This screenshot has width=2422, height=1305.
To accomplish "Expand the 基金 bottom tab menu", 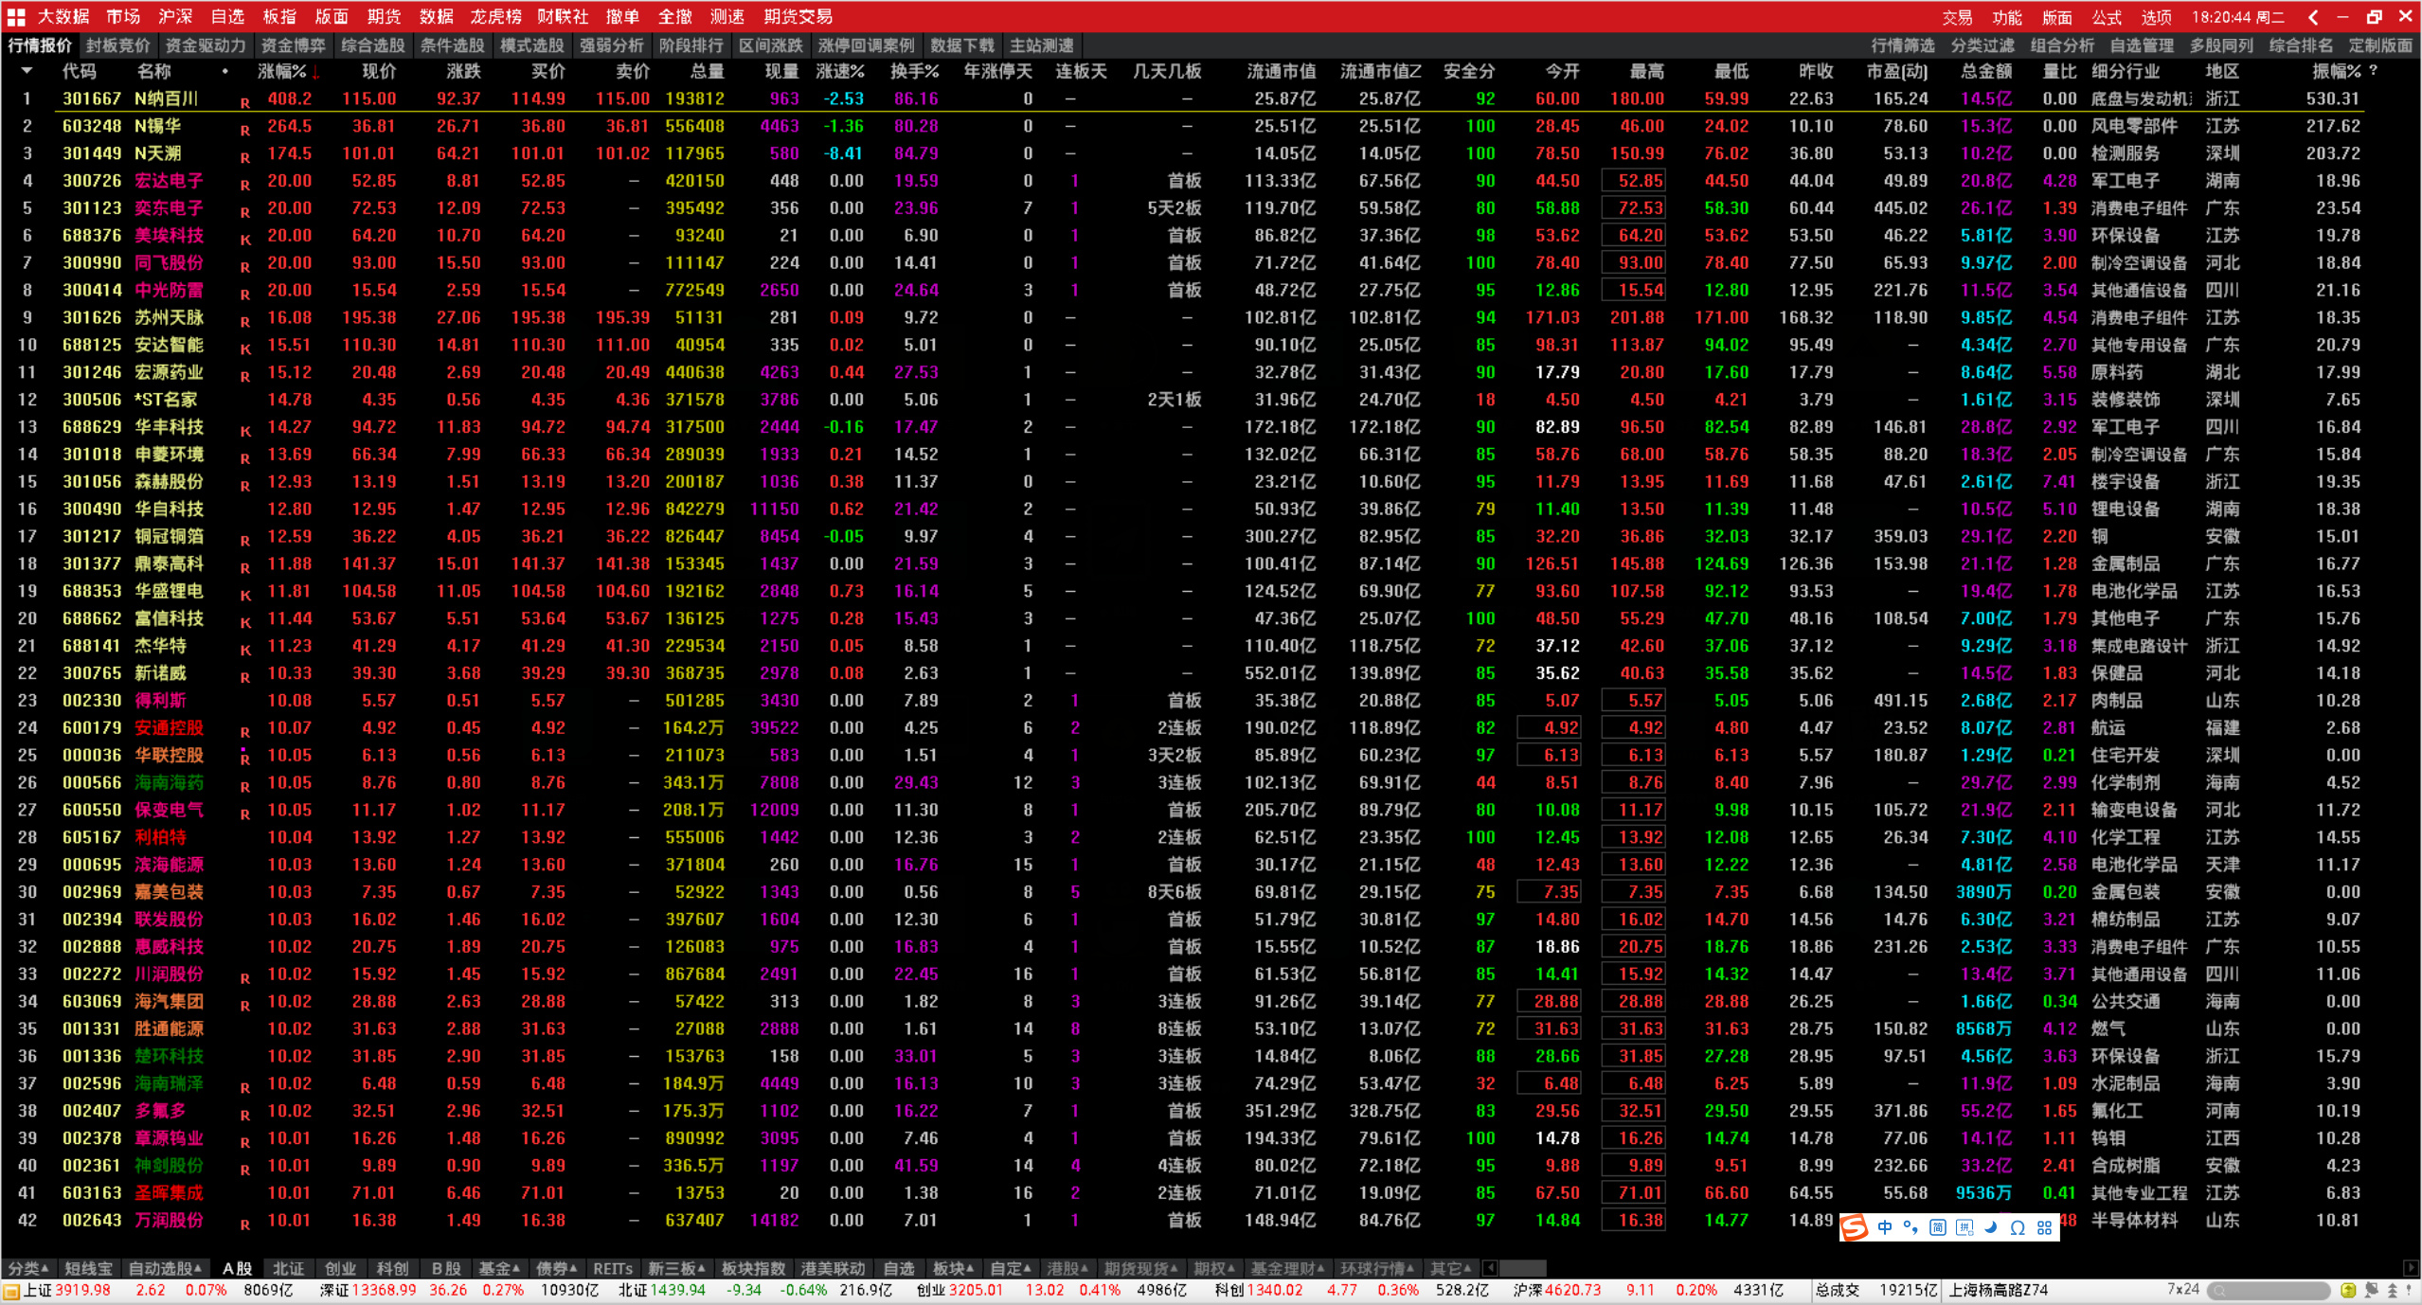I will coord(499,1268).
